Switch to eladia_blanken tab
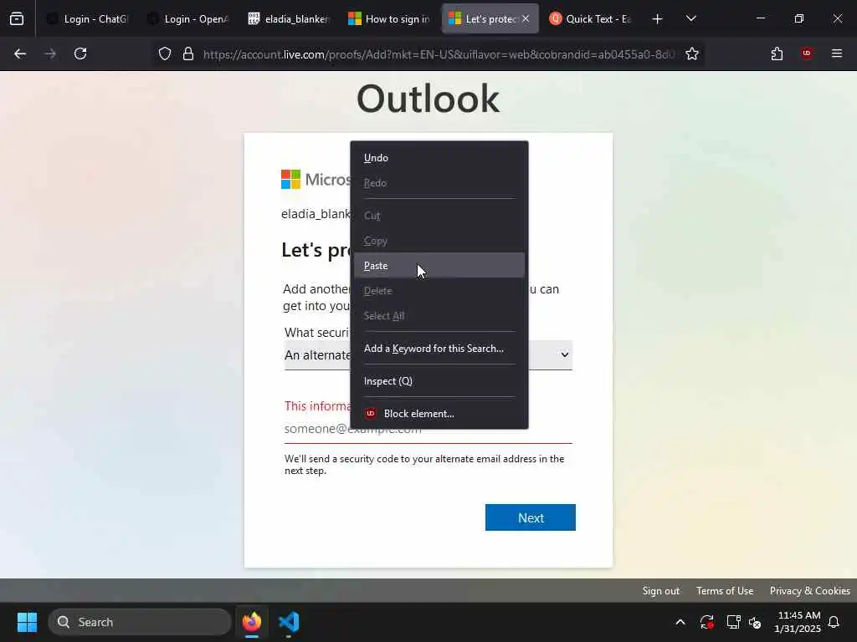This screenshot has width=857, height=642. [288, 18]
